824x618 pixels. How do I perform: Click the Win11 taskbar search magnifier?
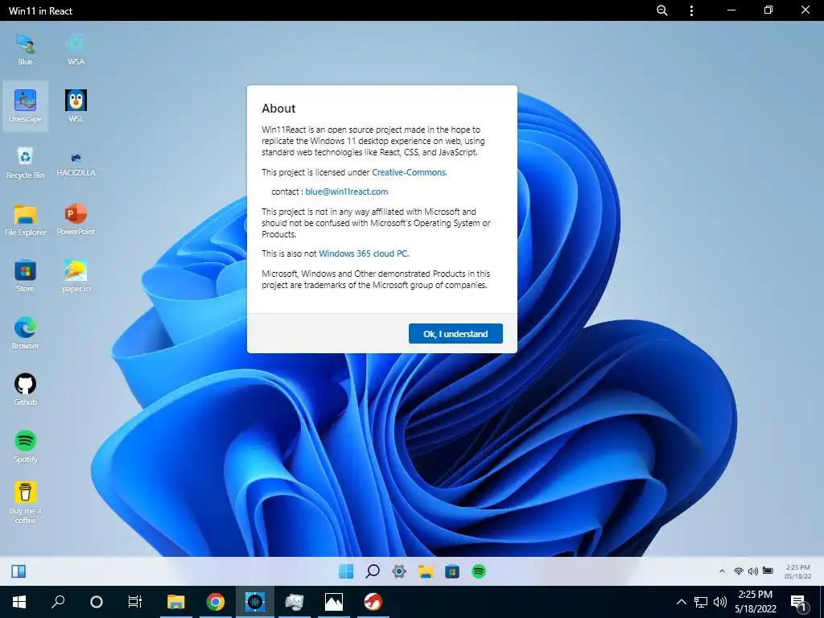coord(373,571)
